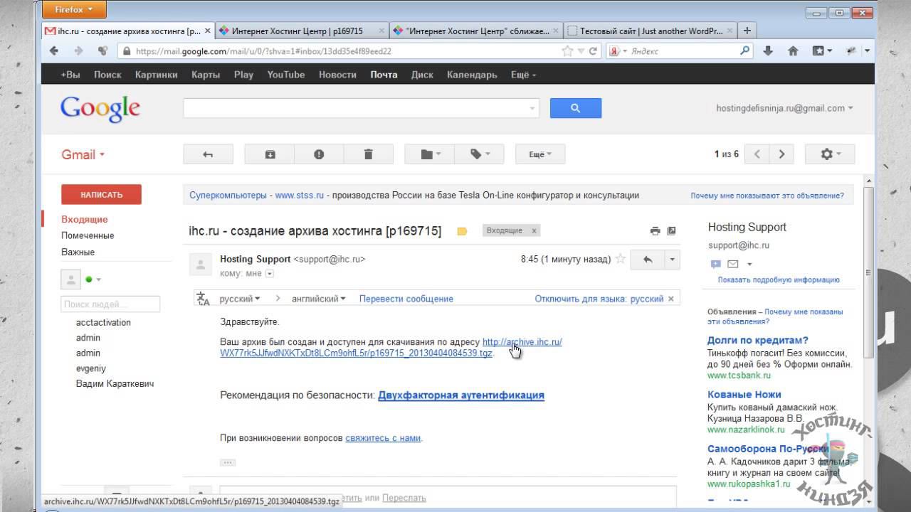Click the Gmail search input field
Screen dimensions: 911x512
pyautogui.click(x=361, y=108)
